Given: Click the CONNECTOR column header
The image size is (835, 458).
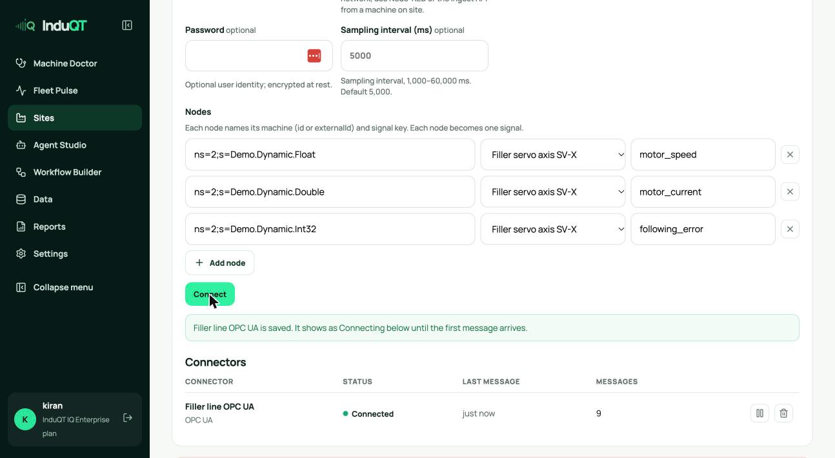Looking at the screenshot, I should point(209,381).
